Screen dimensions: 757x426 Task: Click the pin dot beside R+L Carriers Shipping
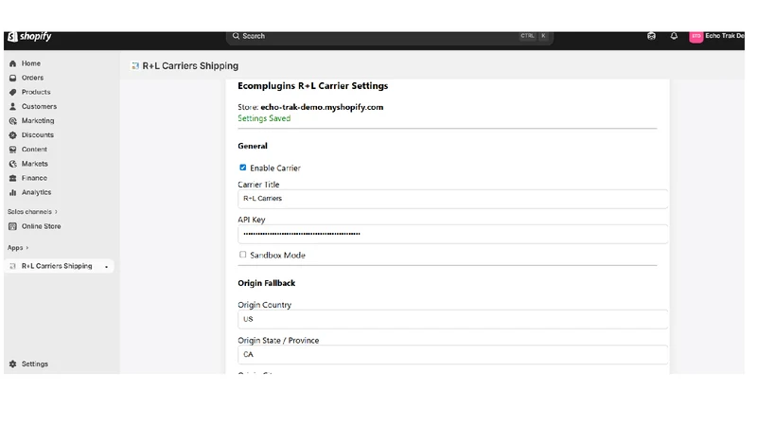(x=106, y=267)
